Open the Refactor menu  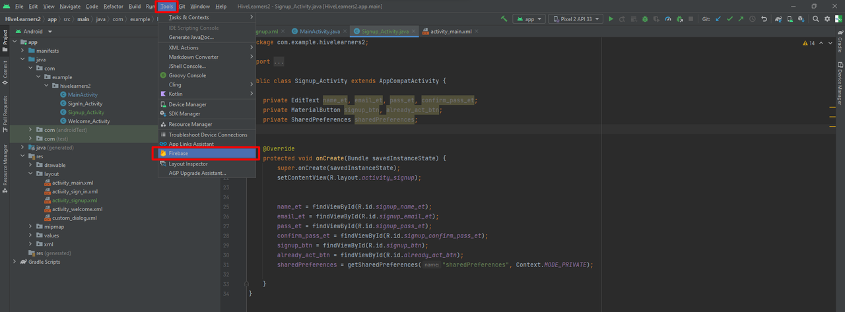click(x=114, y=6)
